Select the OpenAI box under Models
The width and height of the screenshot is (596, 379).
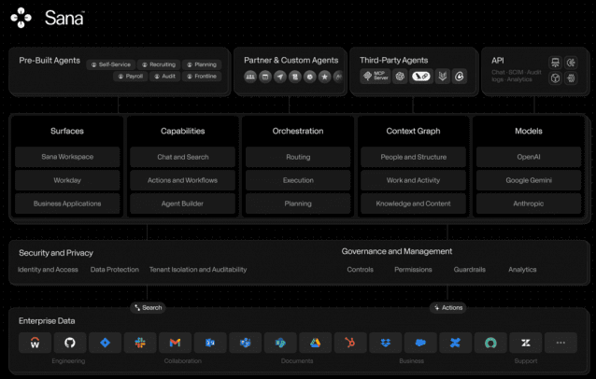(x=529, y=157)
